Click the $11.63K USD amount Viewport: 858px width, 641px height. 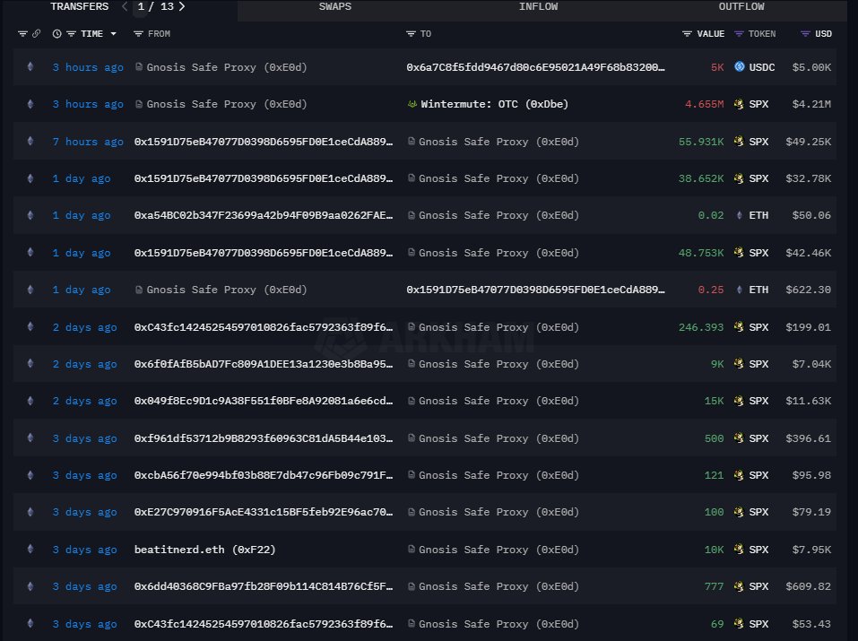(808, 402)
